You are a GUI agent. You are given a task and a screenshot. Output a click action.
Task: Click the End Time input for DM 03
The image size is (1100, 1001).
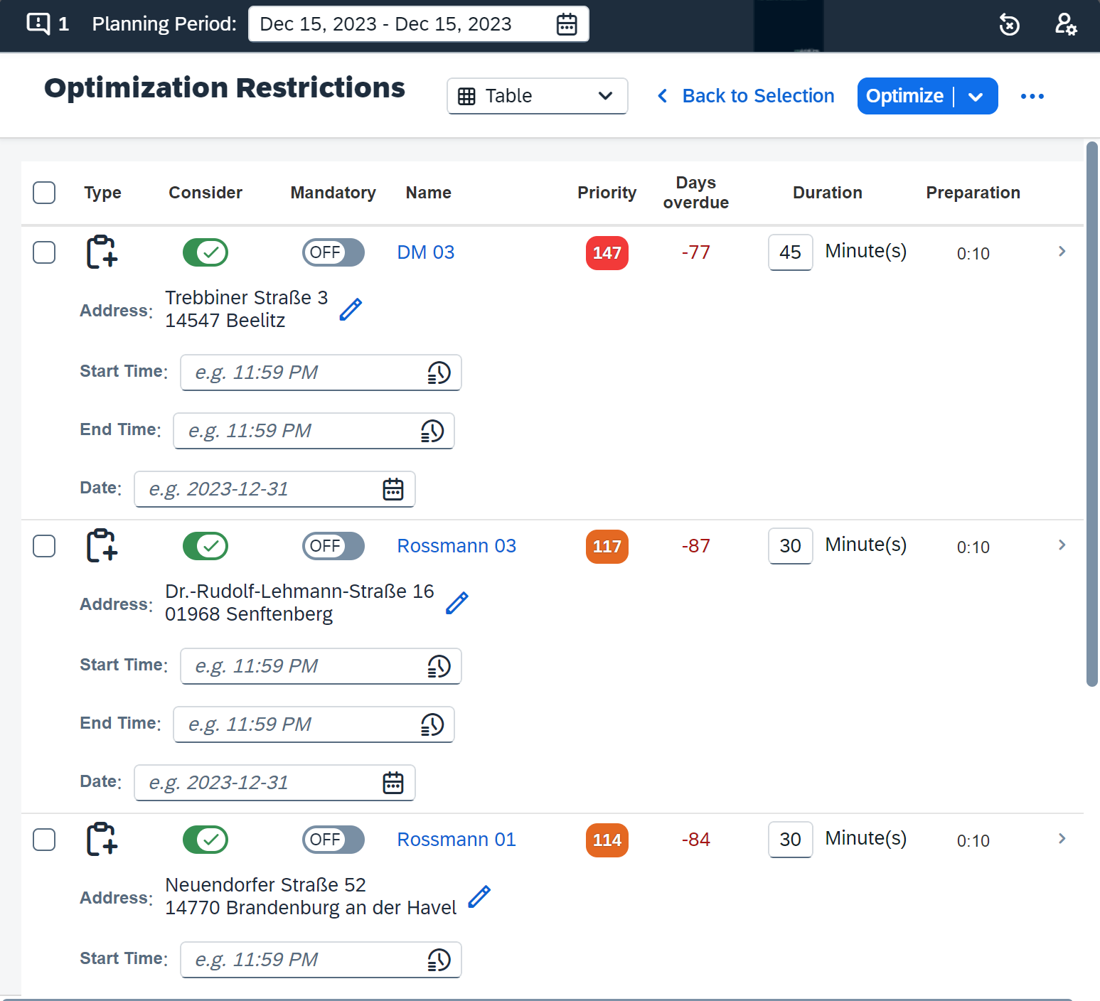tap(314, 431)
